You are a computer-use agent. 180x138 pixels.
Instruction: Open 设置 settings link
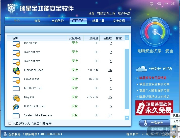[x=91, y=14]
